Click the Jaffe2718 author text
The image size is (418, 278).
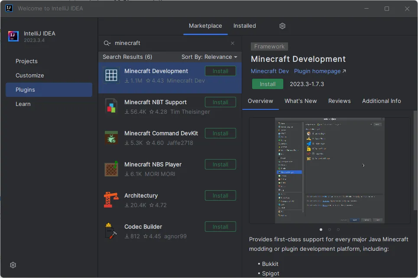[180, 143]
